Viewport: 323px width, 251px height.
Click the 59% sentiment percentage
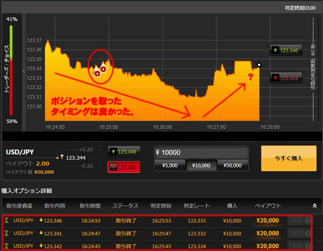12,121
